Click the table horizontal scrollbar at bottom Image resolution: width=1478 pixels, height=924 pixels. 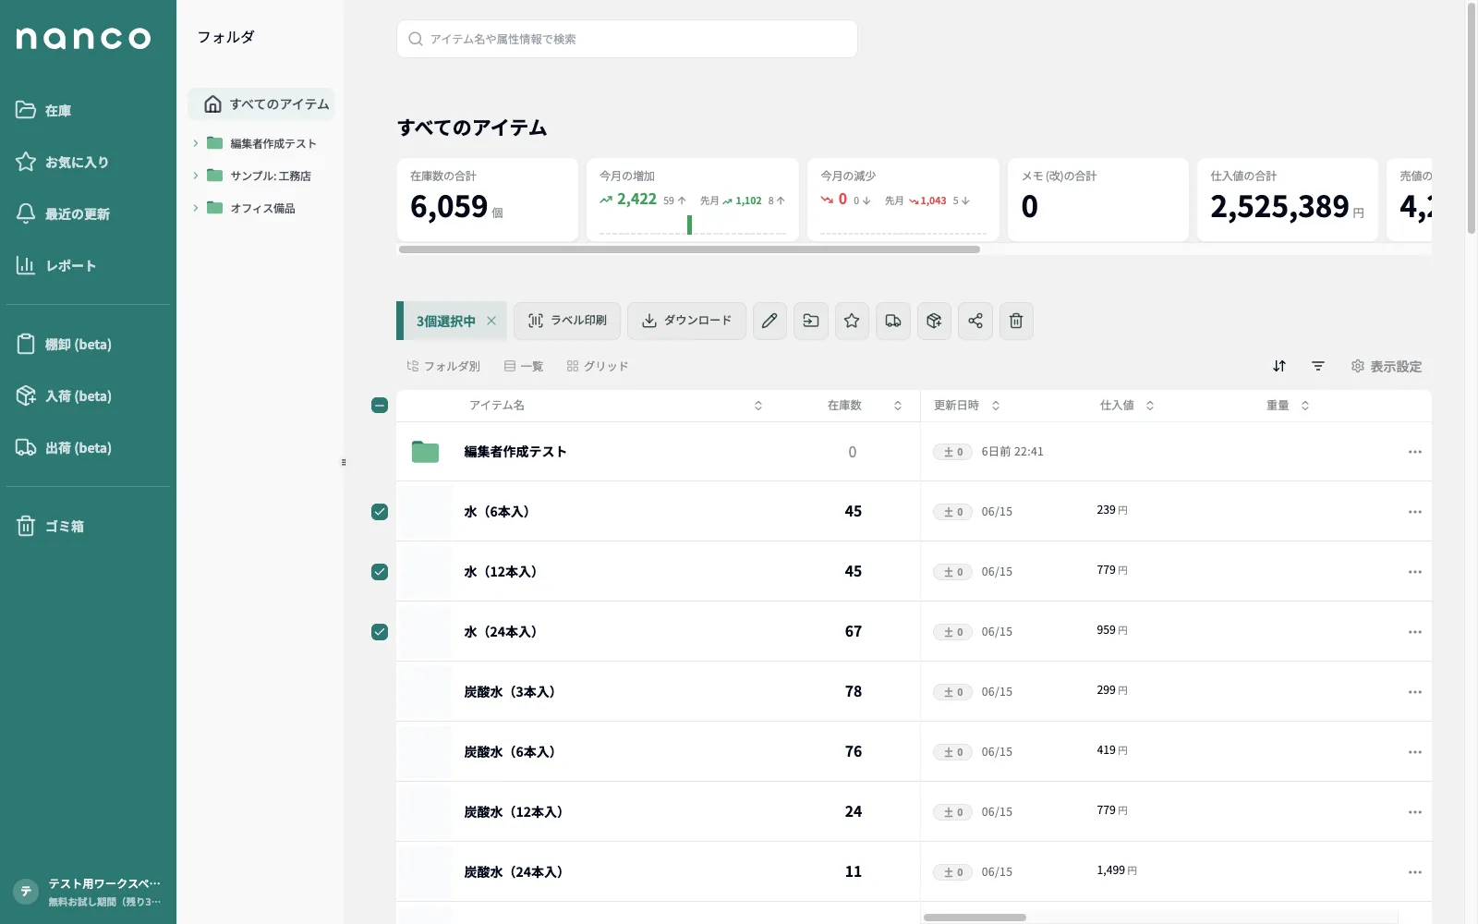(x=975, y=918)
